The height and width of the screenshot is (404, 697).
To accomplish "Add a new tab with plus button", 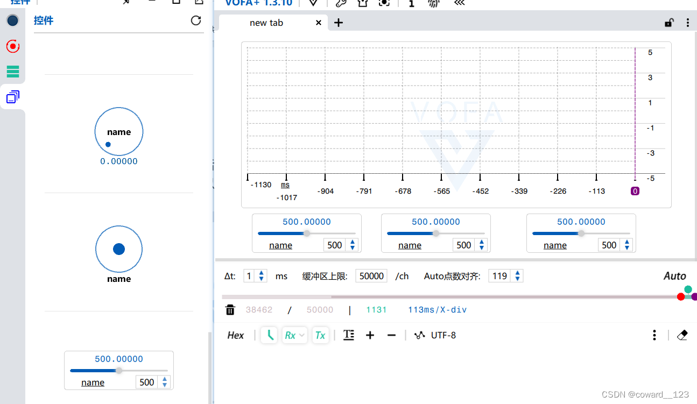I will pos(339,23).
